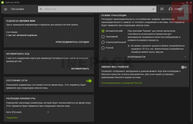This screenshot has height=124, width=193.
Task: Click the Настройки page title
Action: tap(18, 9)
